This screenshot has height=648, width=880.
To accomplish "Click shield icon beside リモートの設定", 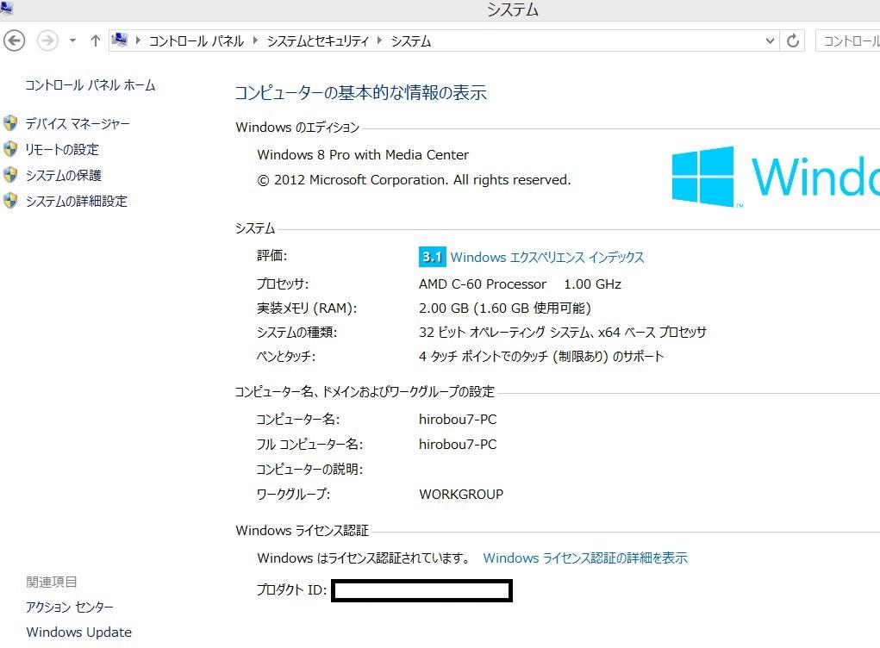I will (x=10, y=149).
